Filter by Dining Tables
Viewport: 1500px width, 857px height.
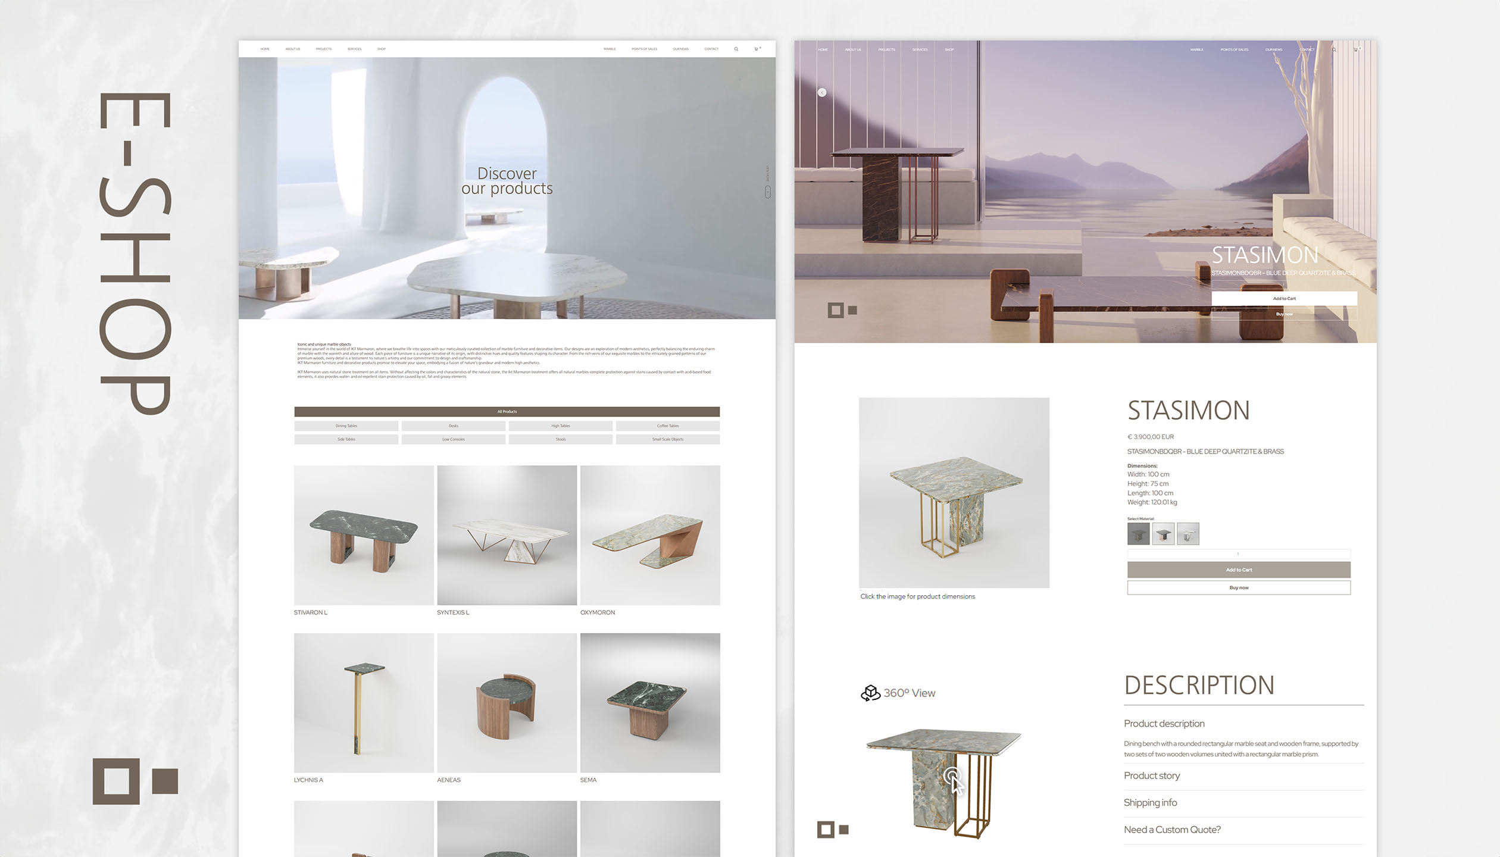(x=346, y=426)
